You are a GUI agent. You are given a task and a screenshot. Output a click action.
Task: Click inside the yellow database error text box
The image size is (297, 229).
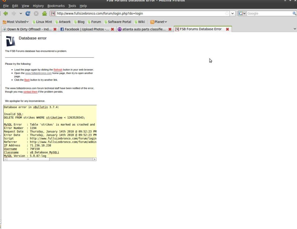point(50,131)
